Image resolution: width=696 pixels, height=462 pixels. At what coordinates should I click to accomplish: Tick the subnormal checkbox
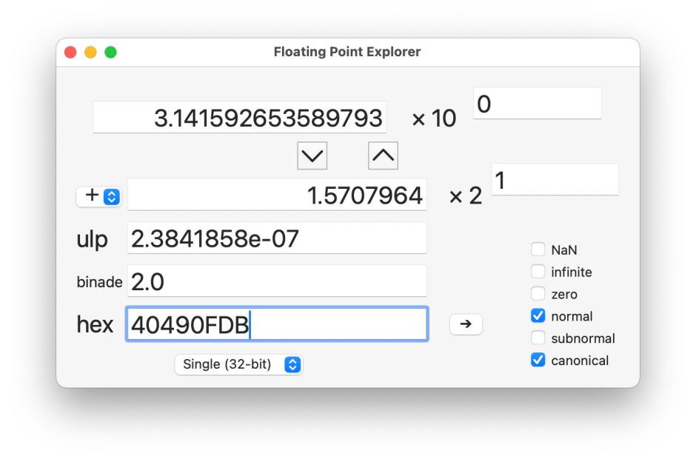tap(538, 338)
